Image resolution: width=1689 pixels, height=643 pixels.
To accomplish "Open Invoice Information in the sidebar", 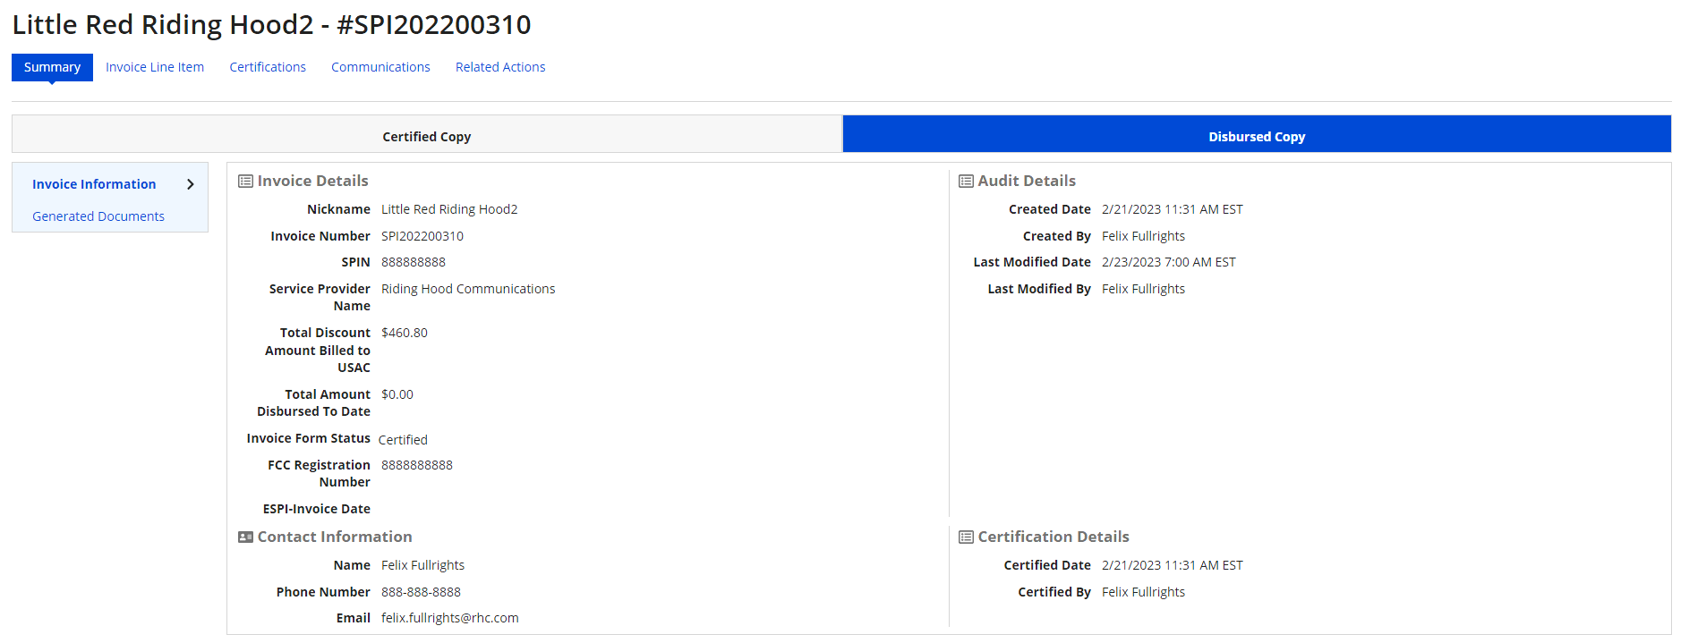I will point(94,184).
